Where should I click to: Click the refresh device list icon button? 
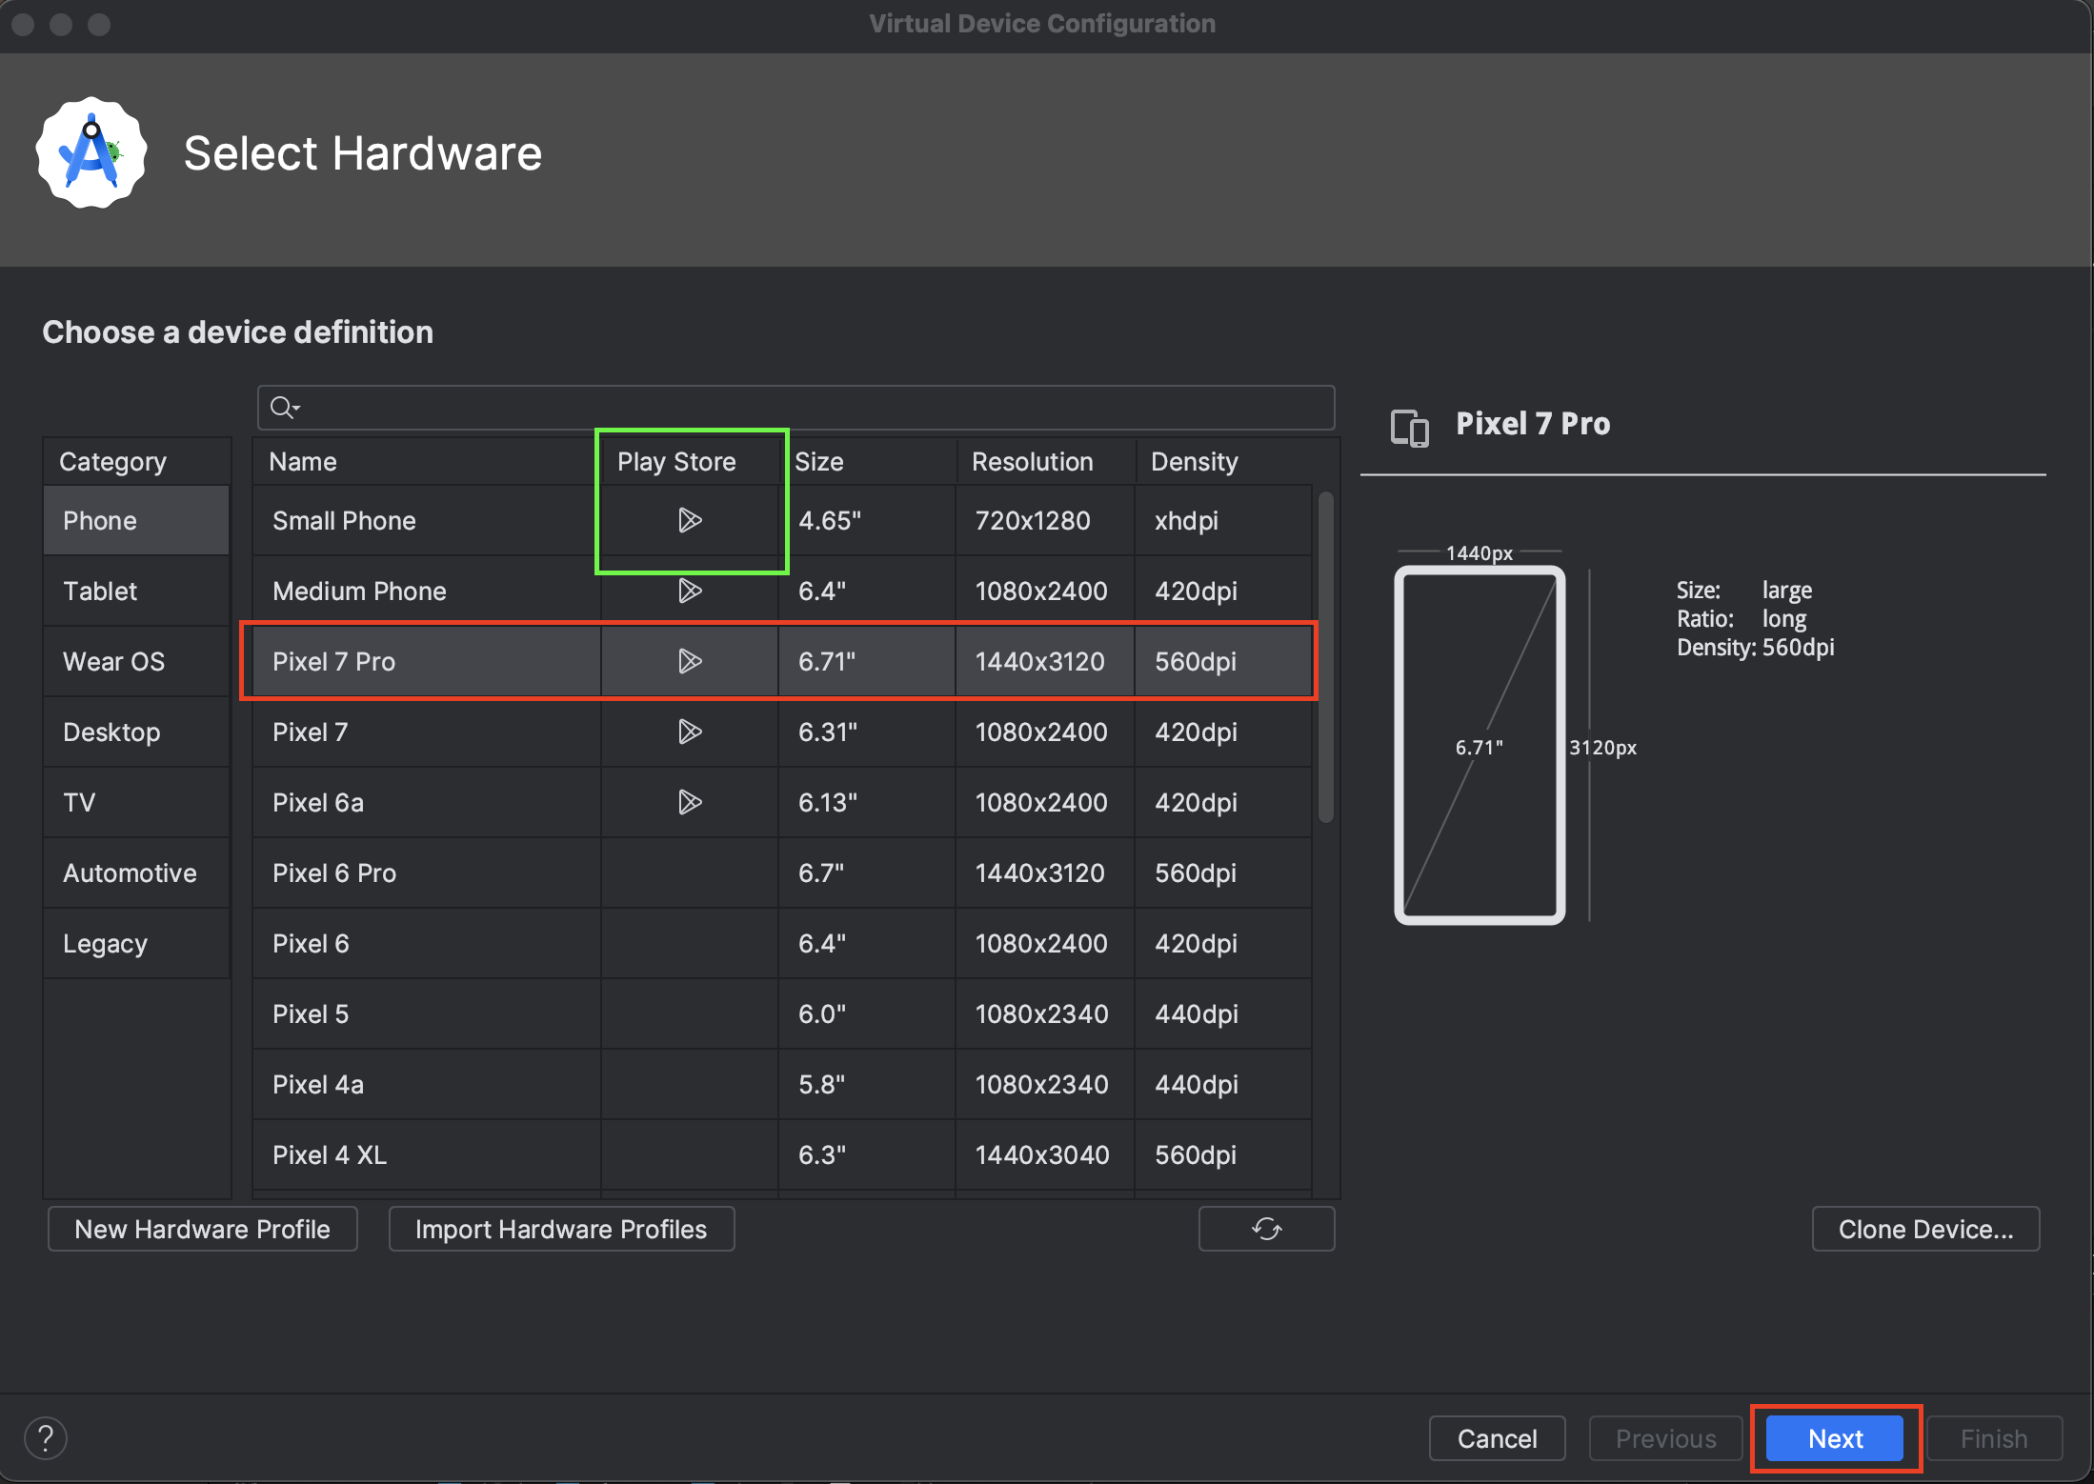coord(1266,1229)
